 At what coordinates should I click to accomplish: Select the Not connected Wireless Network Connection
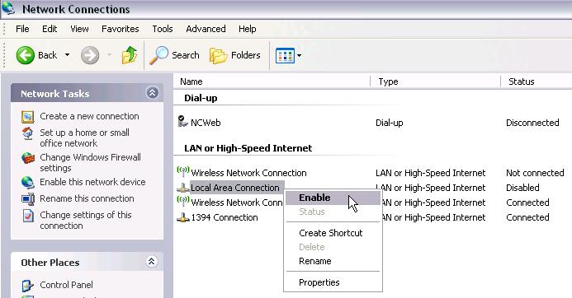coord(248,173)
